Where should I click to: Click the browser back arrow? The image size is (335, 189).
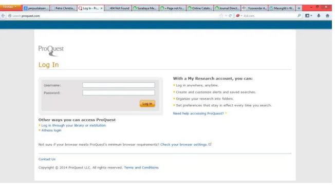[3, 16]
